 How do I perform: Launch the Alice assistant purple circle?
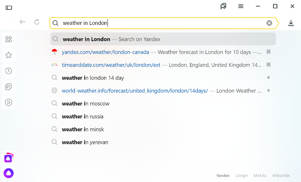[x=9, y=173]
